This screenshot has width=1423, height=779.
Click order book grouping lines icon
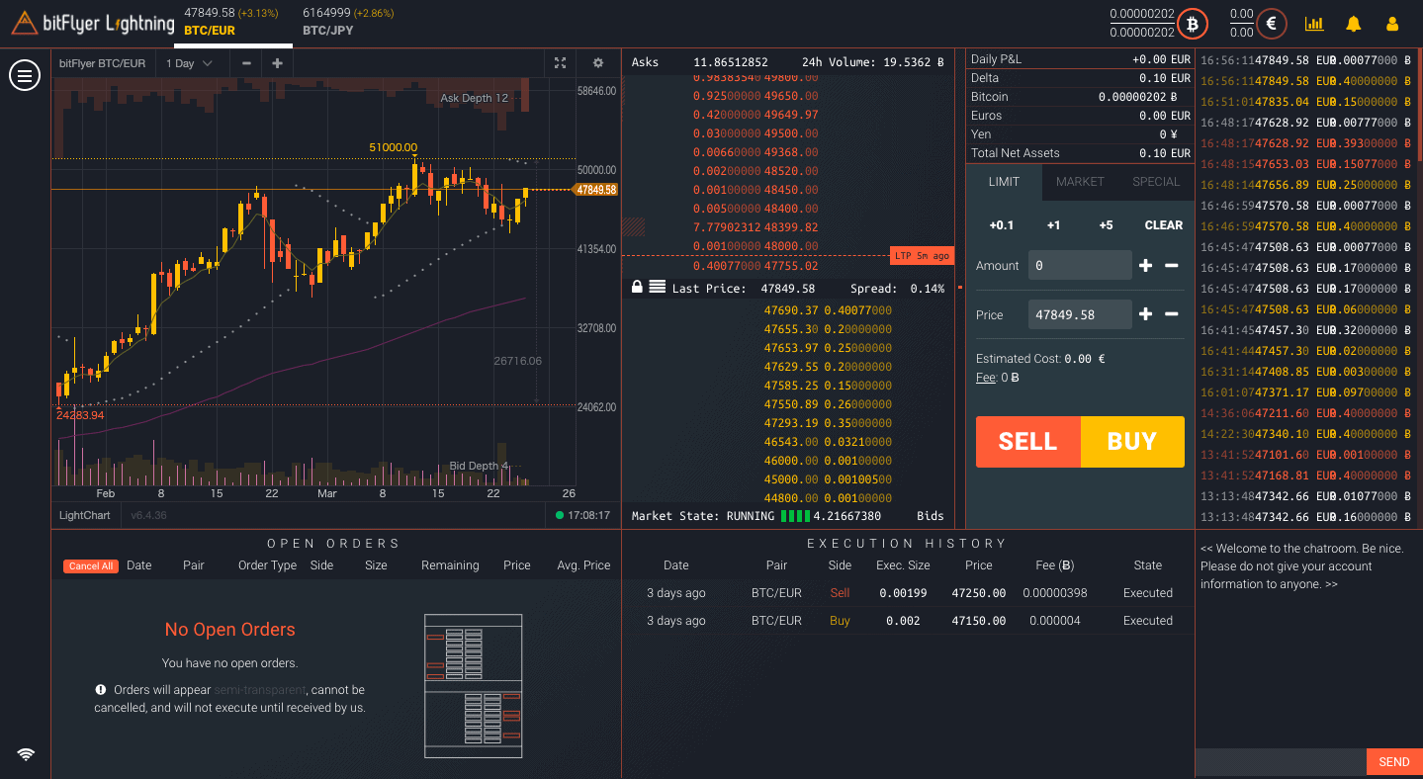[x=657, y=287]
